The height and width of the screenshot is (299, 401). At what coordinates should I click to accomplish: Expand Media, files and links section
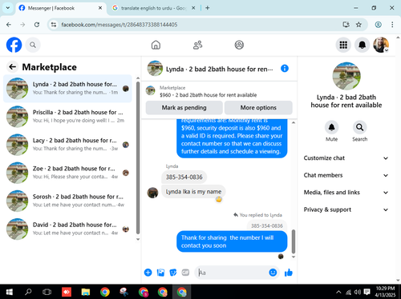coord(346,193)
